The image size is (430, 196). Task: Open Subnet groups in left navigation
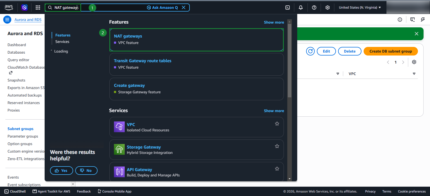pyautogui.click(x=20, y=129)
